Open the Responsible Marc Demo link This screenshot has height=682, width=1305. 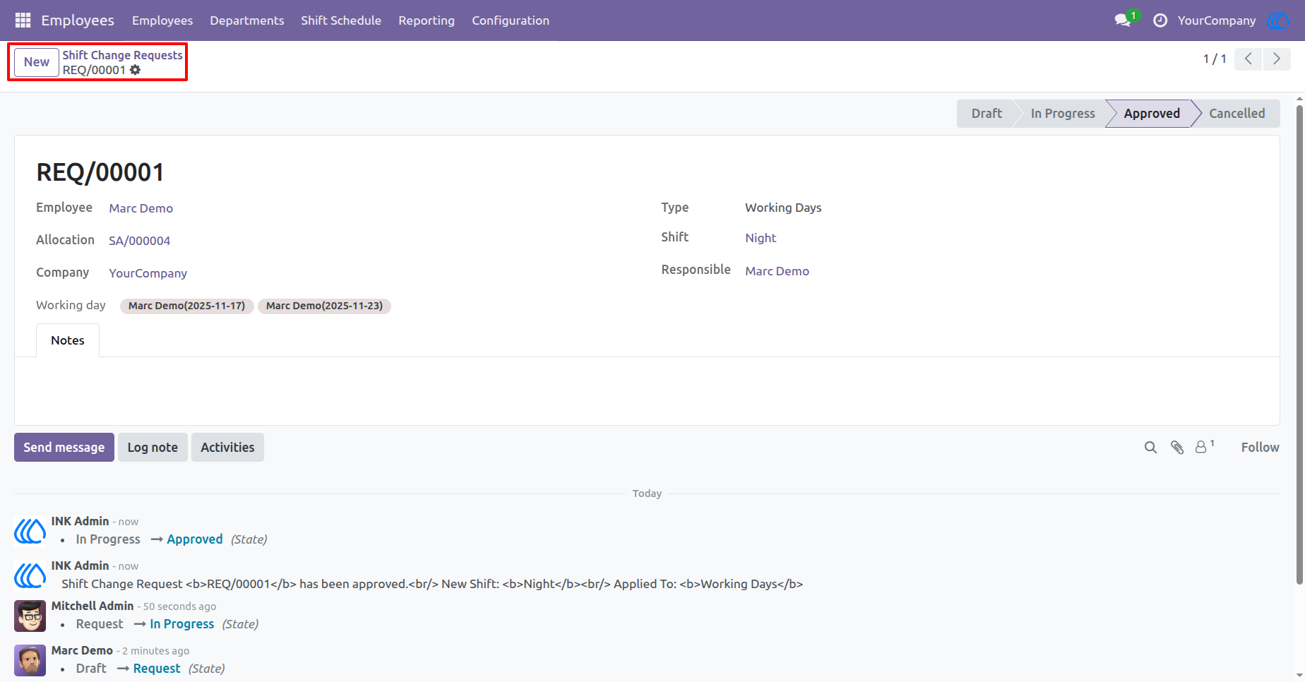point(777,271)
